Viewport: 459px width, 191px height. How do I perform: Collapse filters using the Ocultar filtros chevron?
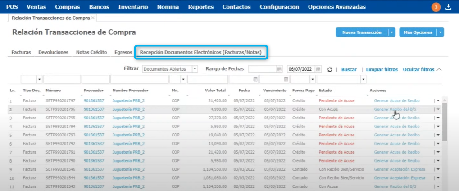point(439,69)
